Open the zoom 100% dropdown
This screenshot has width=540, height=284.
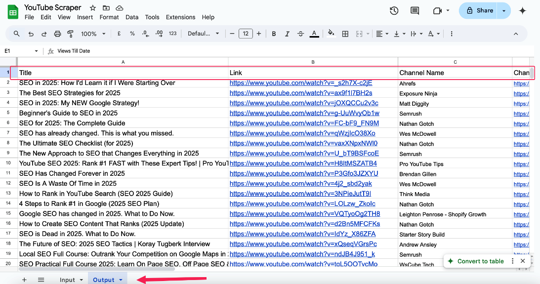pyautogui.click(x=93, y=34)
